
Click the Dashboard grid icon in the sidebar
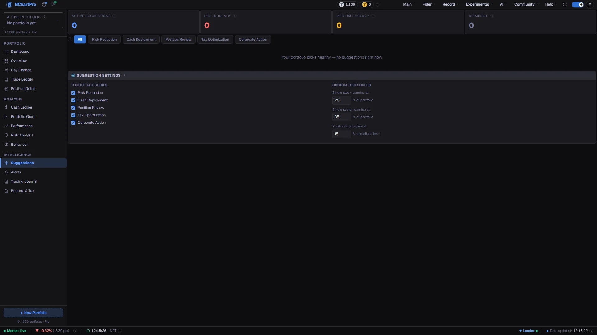tap(6, 51)
